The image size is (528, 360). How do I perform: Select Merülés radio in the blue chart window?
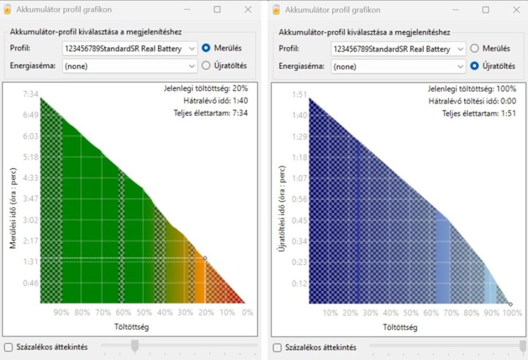click(x=474, y=49)
